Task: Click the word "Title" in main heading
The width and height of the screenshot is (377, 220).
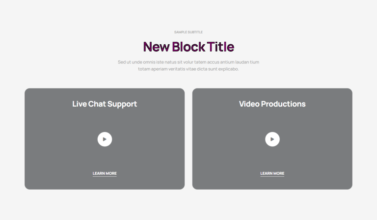Action: click(x=220, y=47)
